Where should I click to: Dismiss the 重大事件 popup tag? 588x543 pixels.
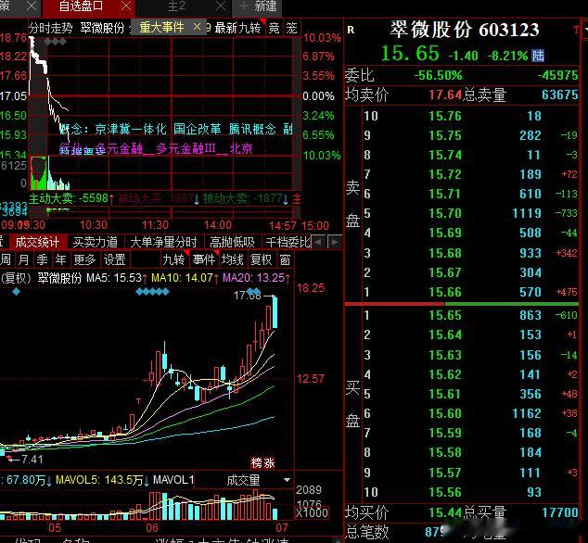click(x=197, y=27)
